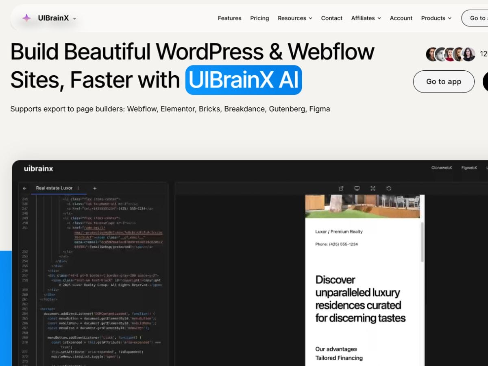Click the UIBrainX AI highlighted badge
Screen dimensions: 488x366
[x=244, y=80]
